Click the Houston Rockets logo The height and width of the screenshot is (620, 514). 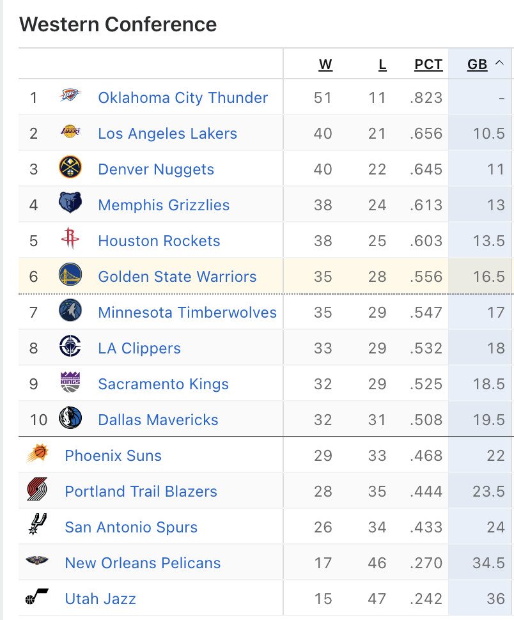tap(70, 238)
